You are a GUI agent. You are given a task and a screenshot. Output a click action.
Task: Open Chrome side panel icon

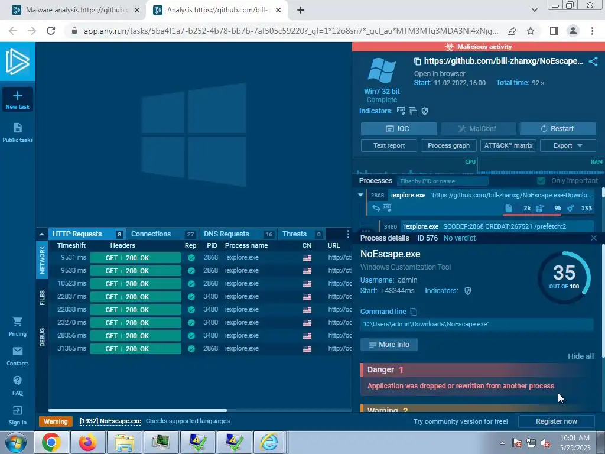click(554, 31)
